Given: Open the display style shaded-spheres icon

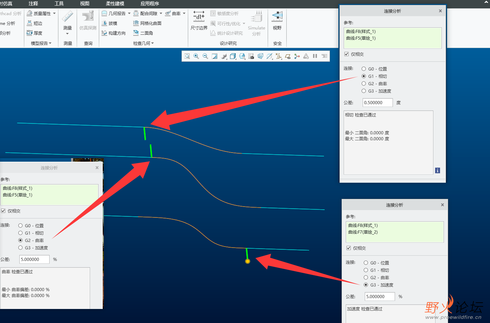Looking at the screenshot, I should pyautogui.click(x=224, y=56).
